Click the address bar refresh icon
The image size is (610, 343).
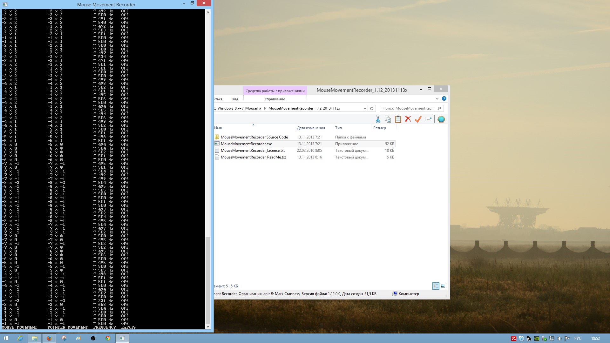(x=372, y=108)
